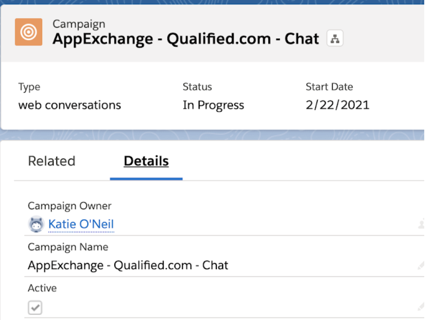Switch to the Related tab
Viewport: 425px width, 320px height.
52,161
